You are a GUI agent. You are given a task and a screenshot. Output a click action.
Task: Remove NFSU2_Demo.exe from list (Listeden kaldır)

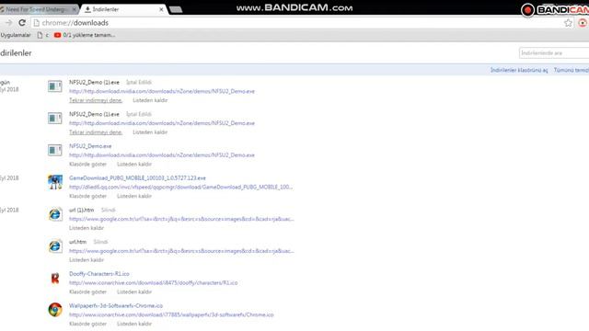(x=134, y=164)
